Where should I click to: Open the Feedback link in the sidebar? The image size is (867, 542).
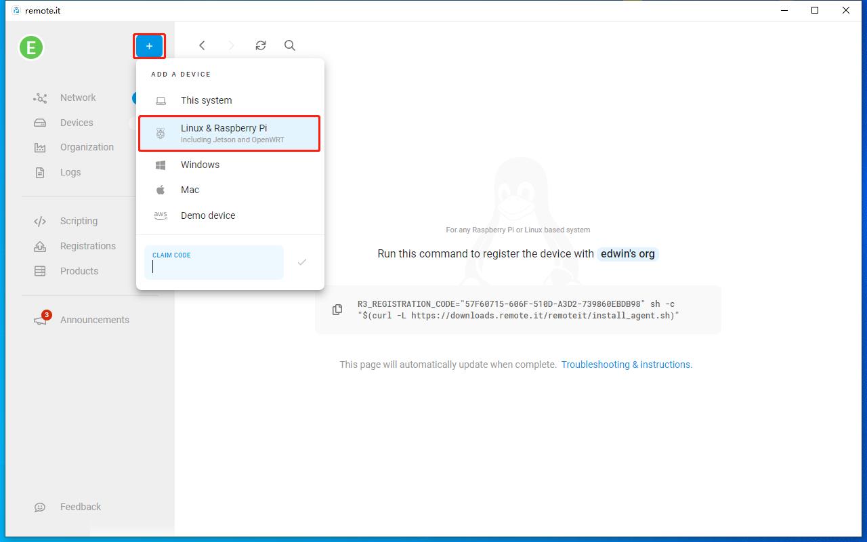click(81, 507)
